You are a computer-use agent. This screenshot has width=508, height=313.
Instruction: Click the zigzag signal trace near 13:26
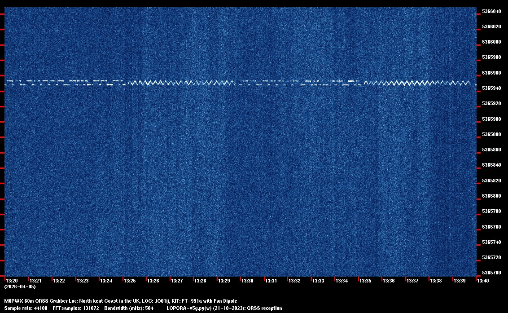click(x=153, y=83)
